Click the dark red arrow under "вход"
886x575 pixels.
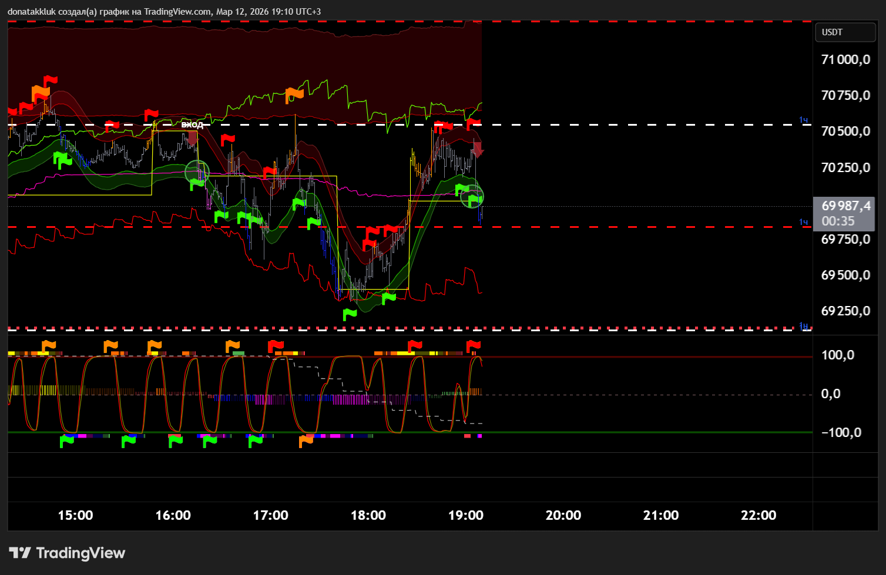193,138
